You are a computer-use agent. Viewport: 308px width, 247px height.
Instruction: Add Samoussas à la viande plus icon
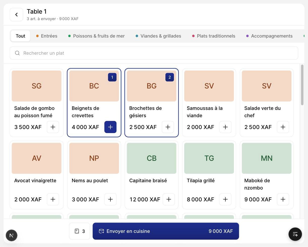pos(225,127)
